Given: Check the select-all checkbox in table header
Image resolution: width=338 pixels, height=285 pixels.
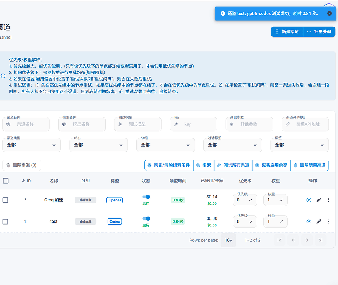Looking at the screenshot, I should click(x=6, y=180).
